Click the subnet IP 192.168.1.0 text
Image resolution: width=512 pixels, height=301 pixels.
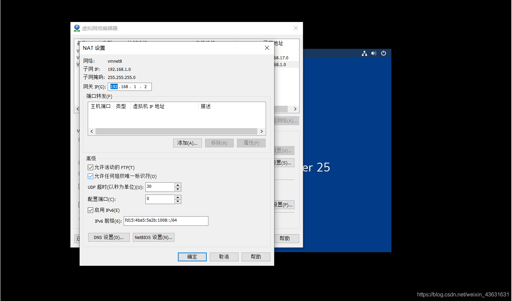point(119,69)
